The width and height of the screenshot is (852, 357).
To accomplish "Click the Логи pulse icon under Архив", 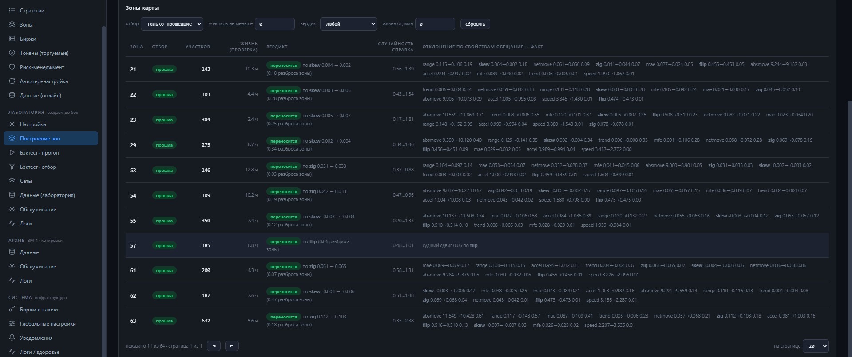I will [x=12, y=280].
